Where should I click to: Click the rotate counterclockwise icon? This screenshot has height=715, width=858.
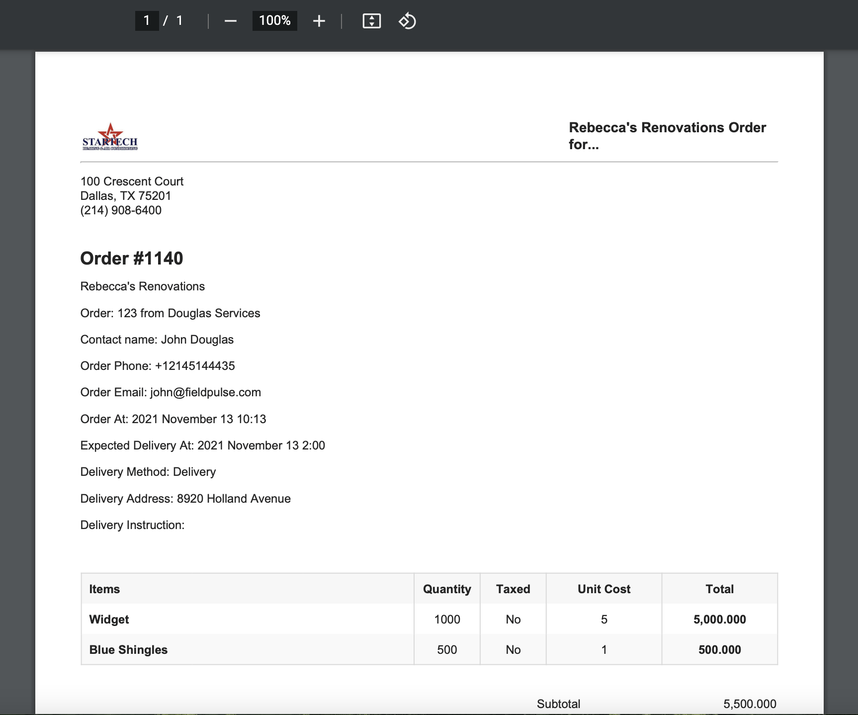click(x=407, y=21)
